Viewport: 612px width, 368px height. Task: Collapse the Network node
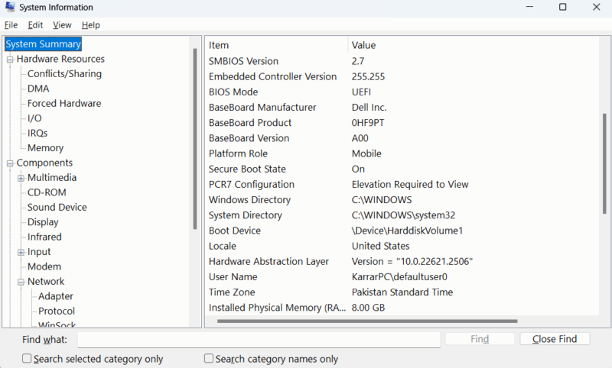21,282
